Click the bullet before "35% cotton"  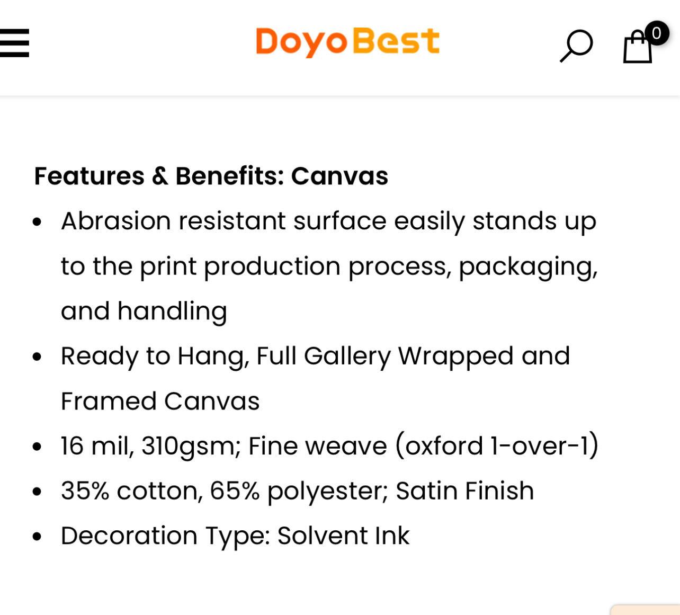[x=37, y=492]
